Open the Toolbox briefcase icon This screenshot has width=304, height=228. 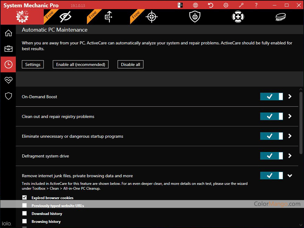(x=8, y=49)
